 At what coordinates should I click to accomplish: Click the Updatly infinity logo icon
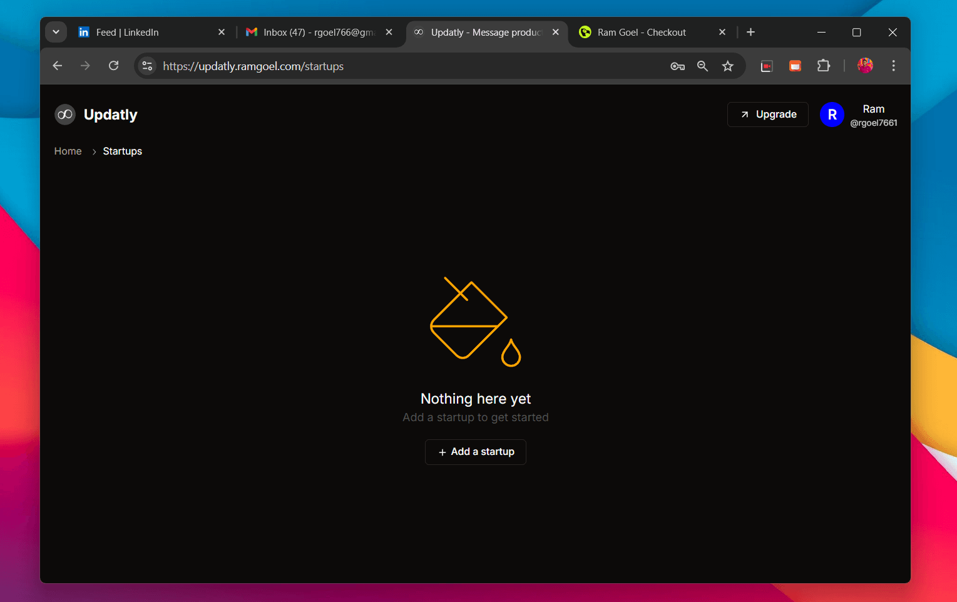click(65, 115)
